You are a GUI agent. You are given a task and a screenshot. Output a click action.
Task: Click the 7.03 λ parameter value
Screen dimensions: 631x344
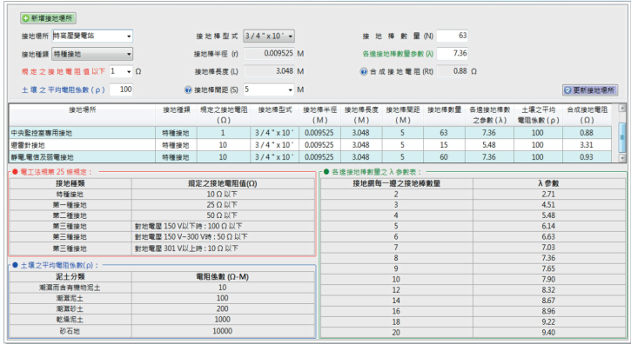(548, 248)
